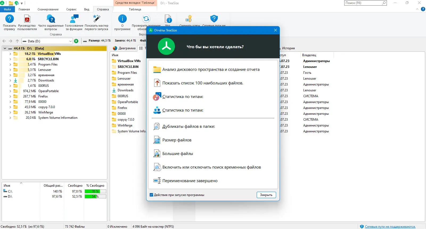Click the Сменить ключ key icon
Screen dimensions: 426x229
coord(189,19)
